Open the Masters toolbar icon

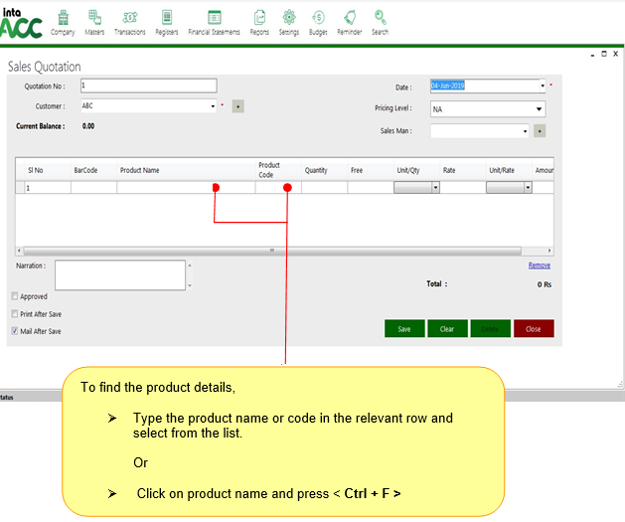(94, 18)
